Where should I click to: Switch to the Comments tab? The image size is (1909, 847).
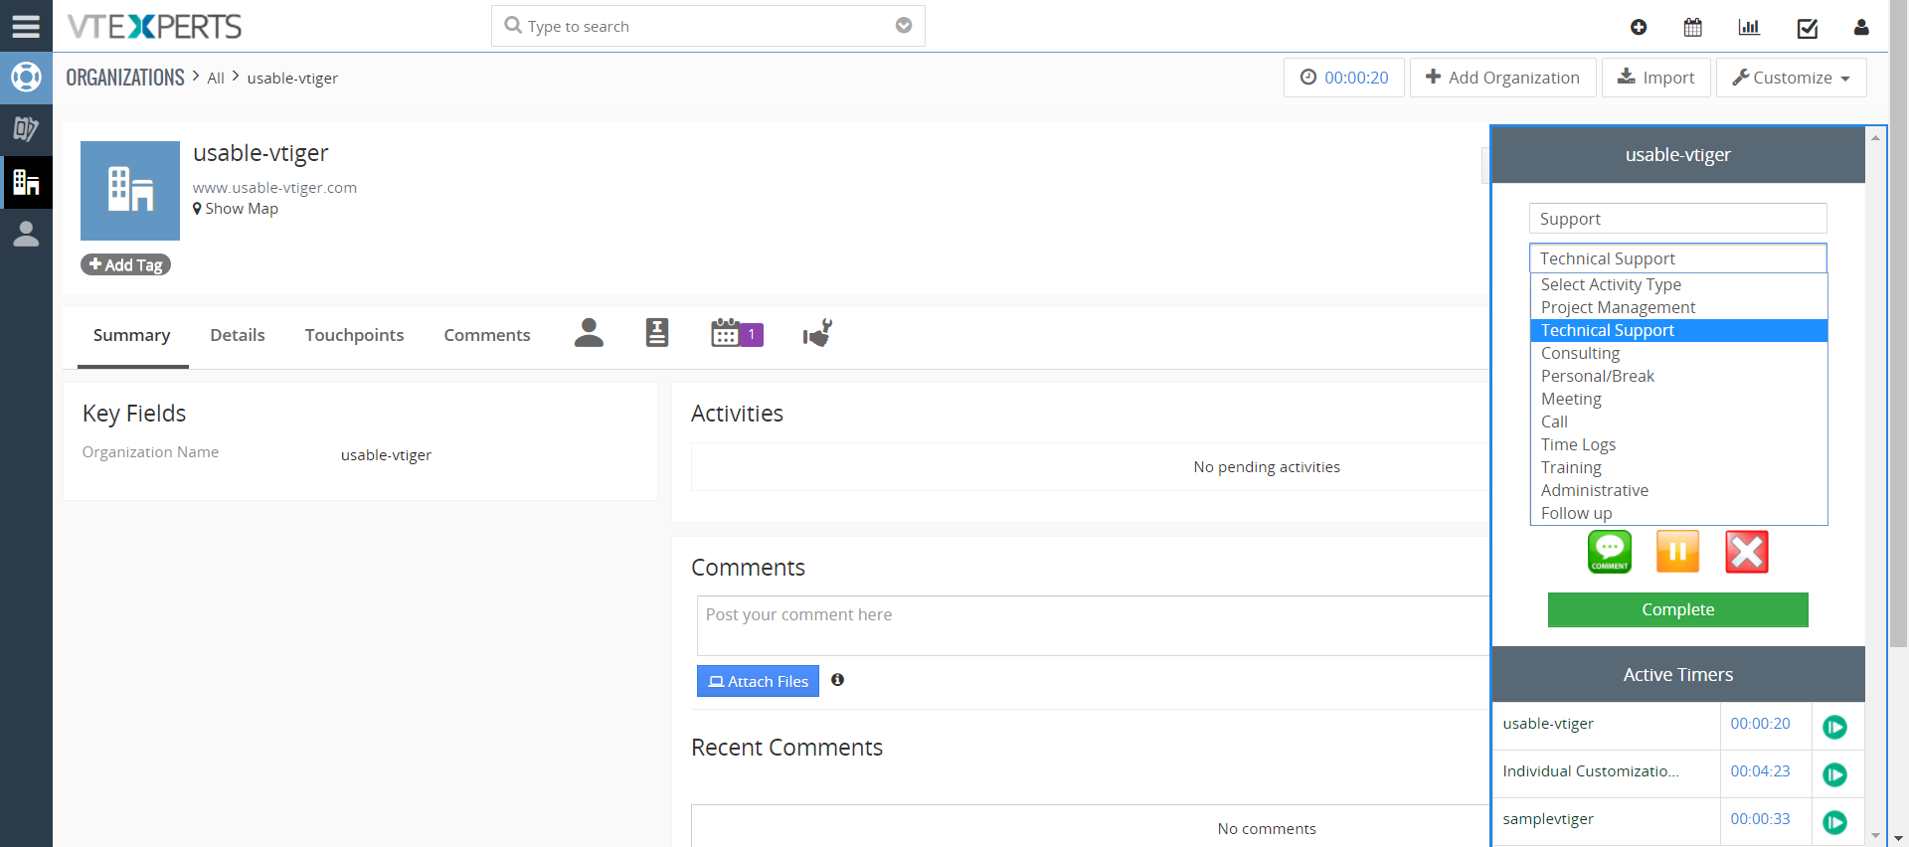pyautogui.click(x=487, y=336)
